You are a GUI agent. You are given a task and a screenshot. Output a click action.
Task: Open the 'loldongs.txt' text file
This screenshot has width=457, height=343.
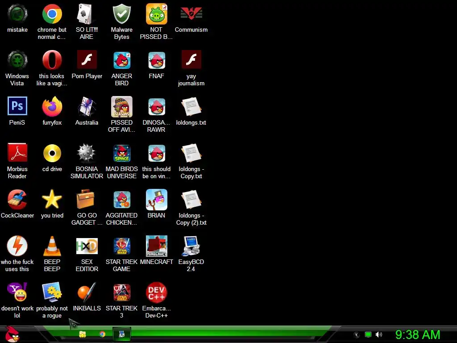click(x=191, y=106)
